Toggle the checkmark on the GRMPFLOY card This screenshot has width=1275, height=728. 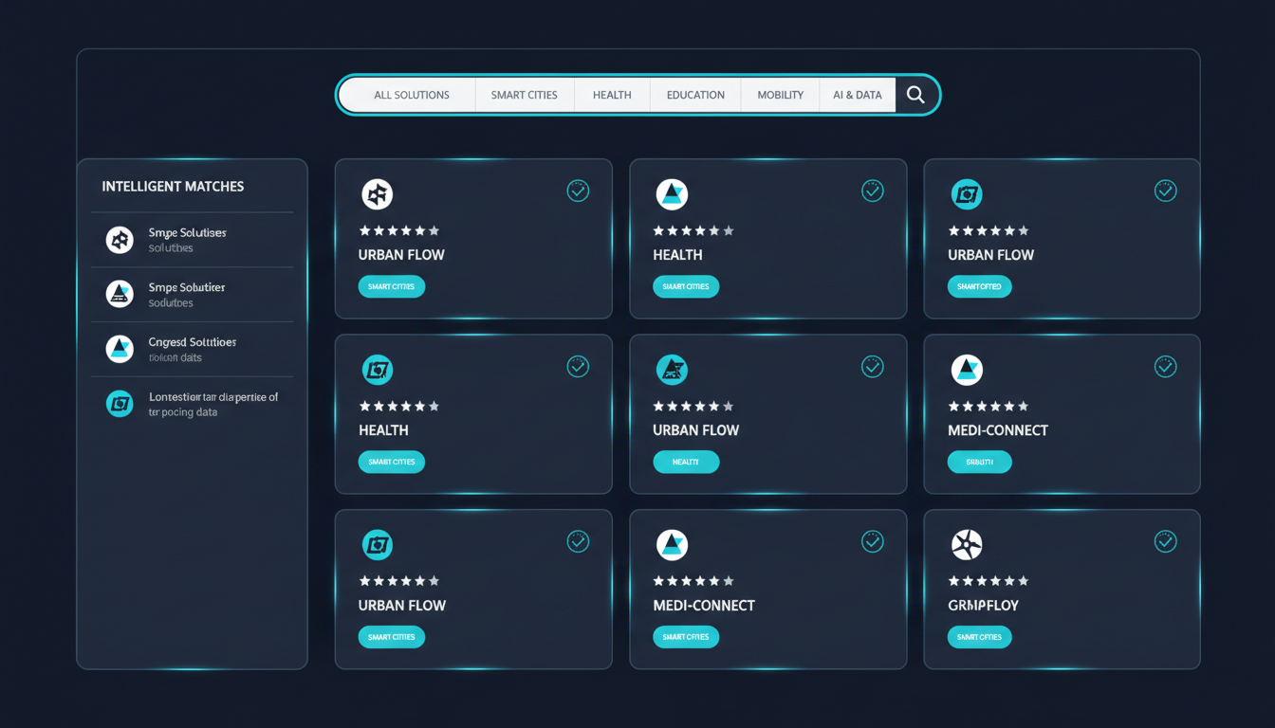[1165, 541]
